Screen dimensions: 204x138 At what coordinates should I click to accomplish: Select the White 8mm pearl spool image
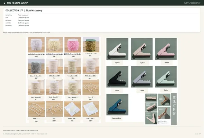(x=54, y=88)
